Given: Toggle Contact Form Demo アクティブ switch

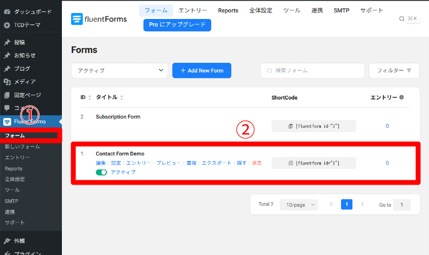Looking at the screenshot, I should (x=101, y=172).
